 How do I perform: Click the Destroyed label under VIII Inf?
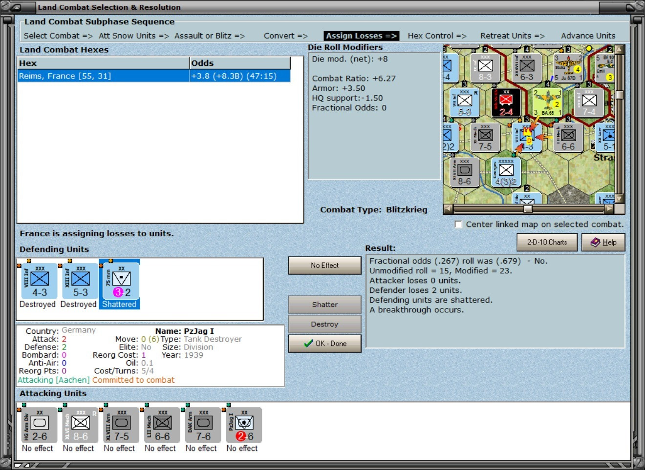coord(38,304)
